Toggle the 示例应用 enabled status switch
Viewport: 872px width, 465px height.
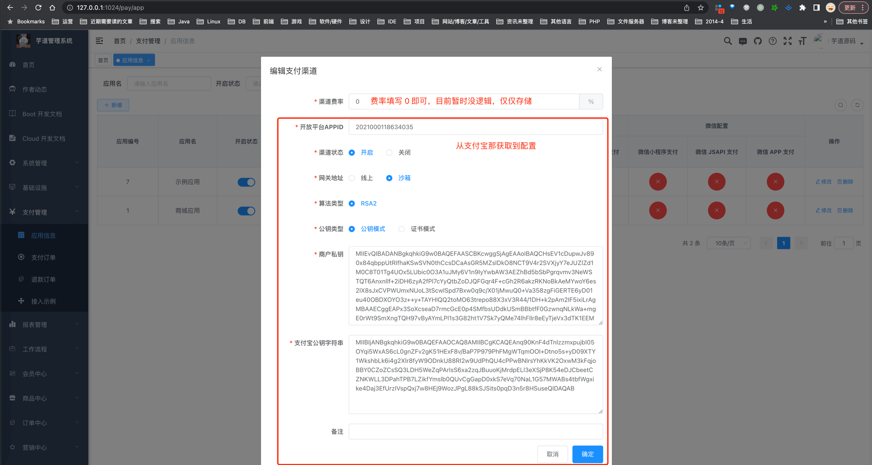(x=246, y=182)
